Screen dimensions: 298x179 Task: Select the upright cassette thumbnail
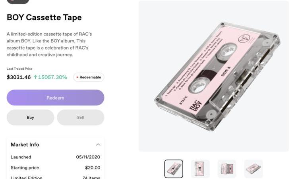(200, 169)
